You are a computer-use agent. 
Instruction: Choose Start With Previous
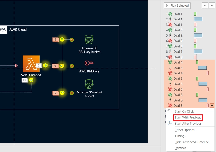click(x=188, y=118)
